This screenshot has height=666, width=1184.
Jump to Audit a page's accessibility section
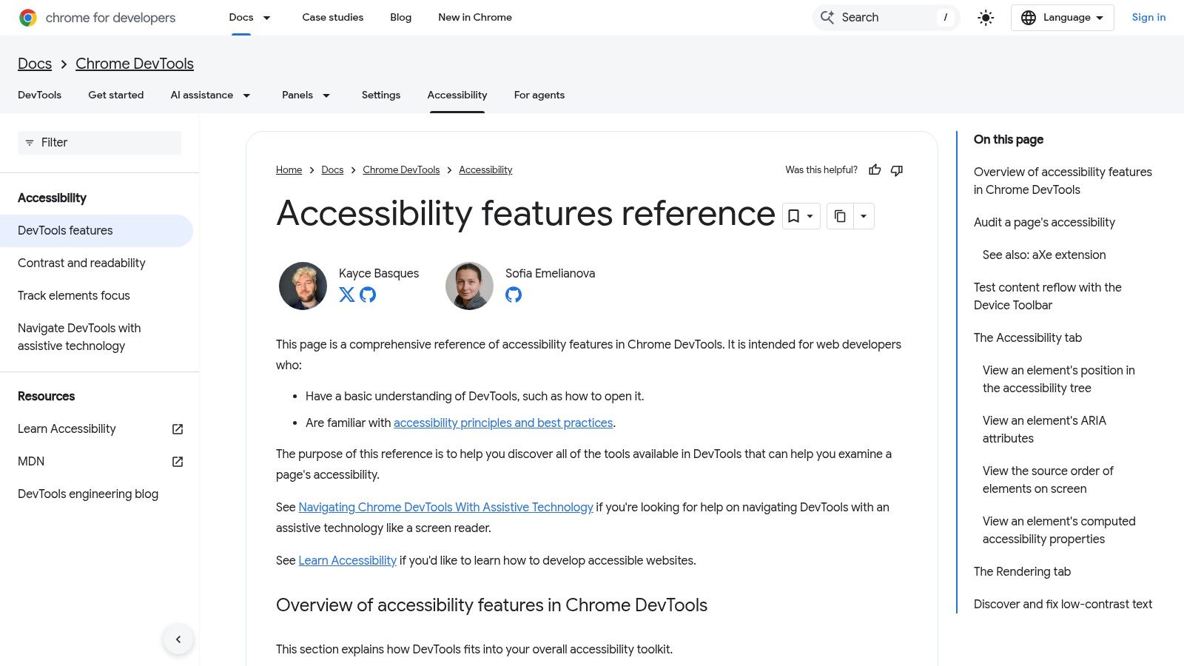(1044, 223)
